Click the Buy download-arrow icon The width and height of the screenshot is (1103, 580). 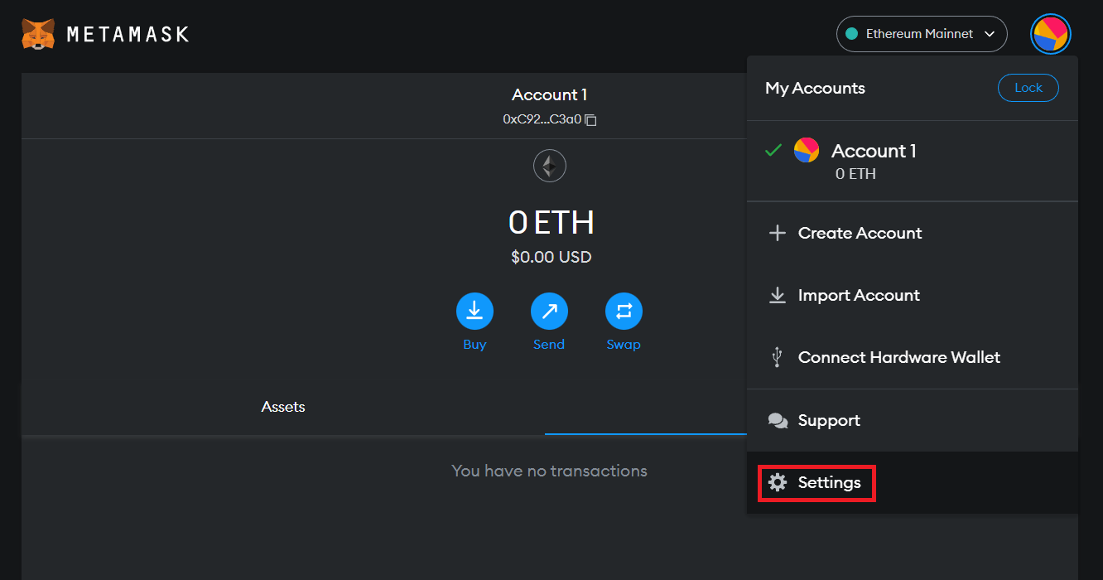click(474, 312)
